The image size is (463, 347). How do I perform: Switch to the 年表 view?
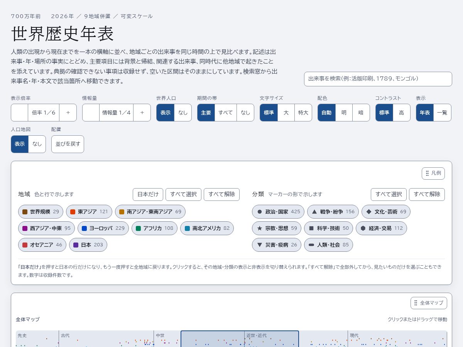[x=425, y=113]
